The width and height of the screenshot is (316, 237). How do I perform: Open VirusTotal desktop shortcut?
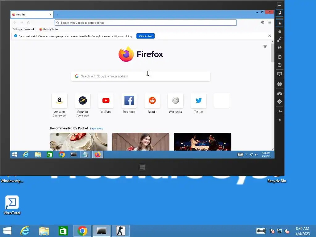tap(12, 205)
